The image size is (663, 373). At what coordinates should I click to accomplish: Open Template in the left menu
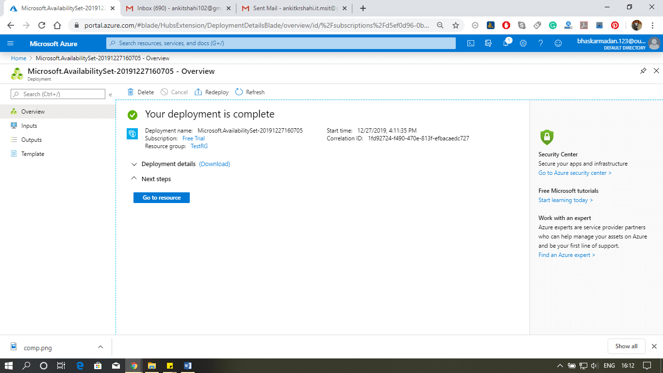(57, 154)
